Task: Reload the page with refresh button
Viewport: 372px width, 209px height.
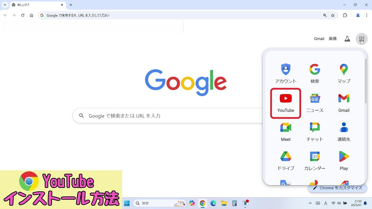Action: (x=23, y=15)
